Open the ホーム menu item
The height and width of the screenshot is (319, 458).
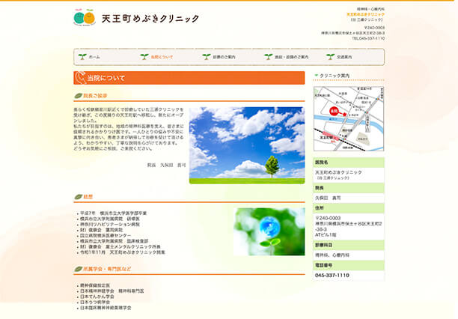94,57
